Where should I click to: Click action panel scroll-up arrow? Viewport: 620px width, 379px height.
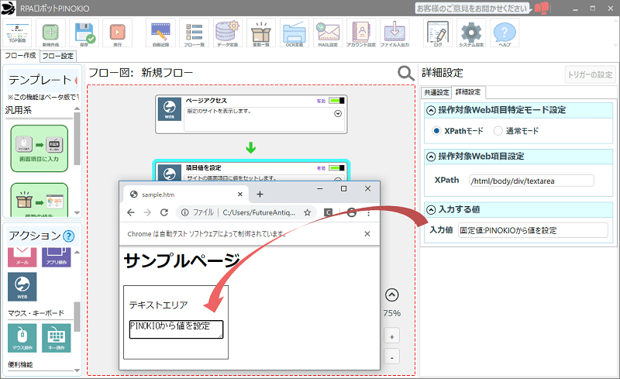coord(77,252)
